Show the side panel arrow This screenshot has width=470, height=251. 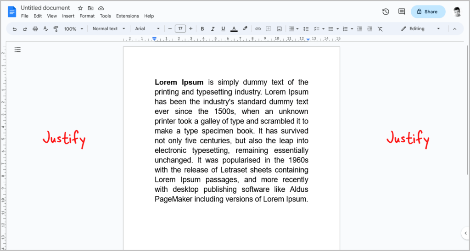[465, 233]
